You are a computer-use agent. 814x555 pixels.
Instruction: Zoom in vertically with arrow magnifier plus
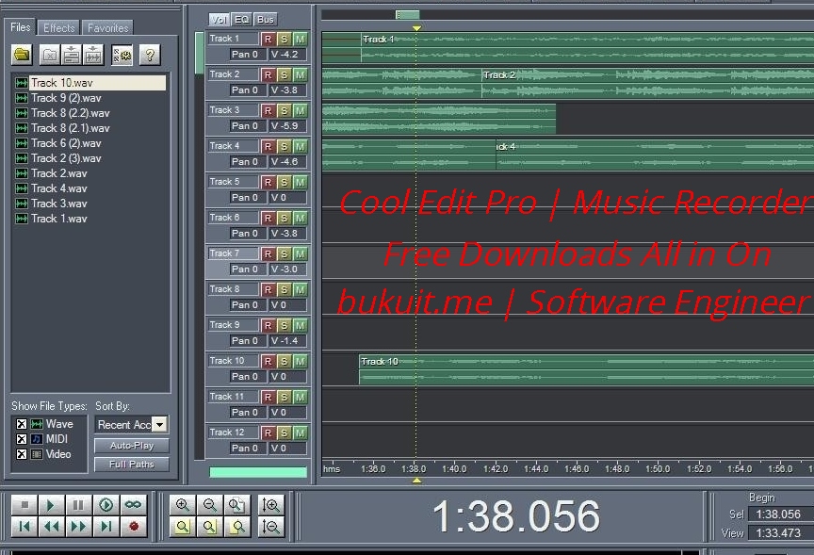tap(271, 505)
